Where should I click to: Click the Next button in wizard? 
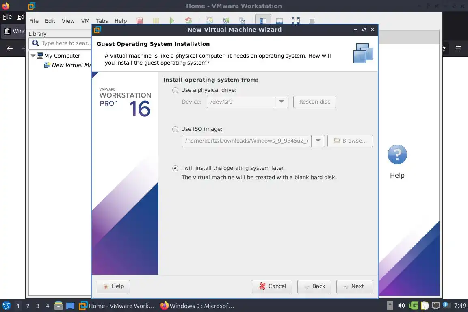(354, 286)
